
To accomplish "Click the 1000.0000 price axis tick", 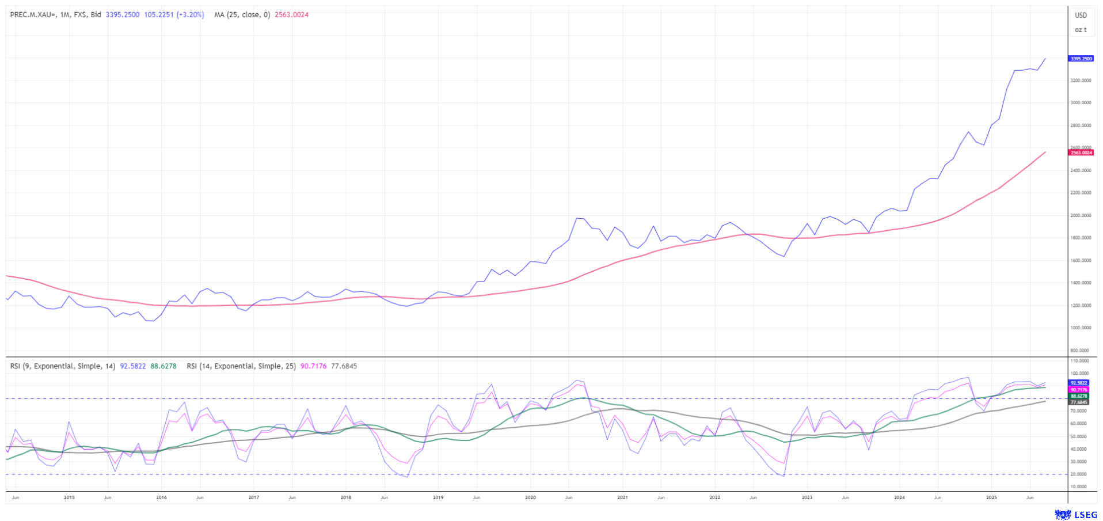I will (1081, 328).
